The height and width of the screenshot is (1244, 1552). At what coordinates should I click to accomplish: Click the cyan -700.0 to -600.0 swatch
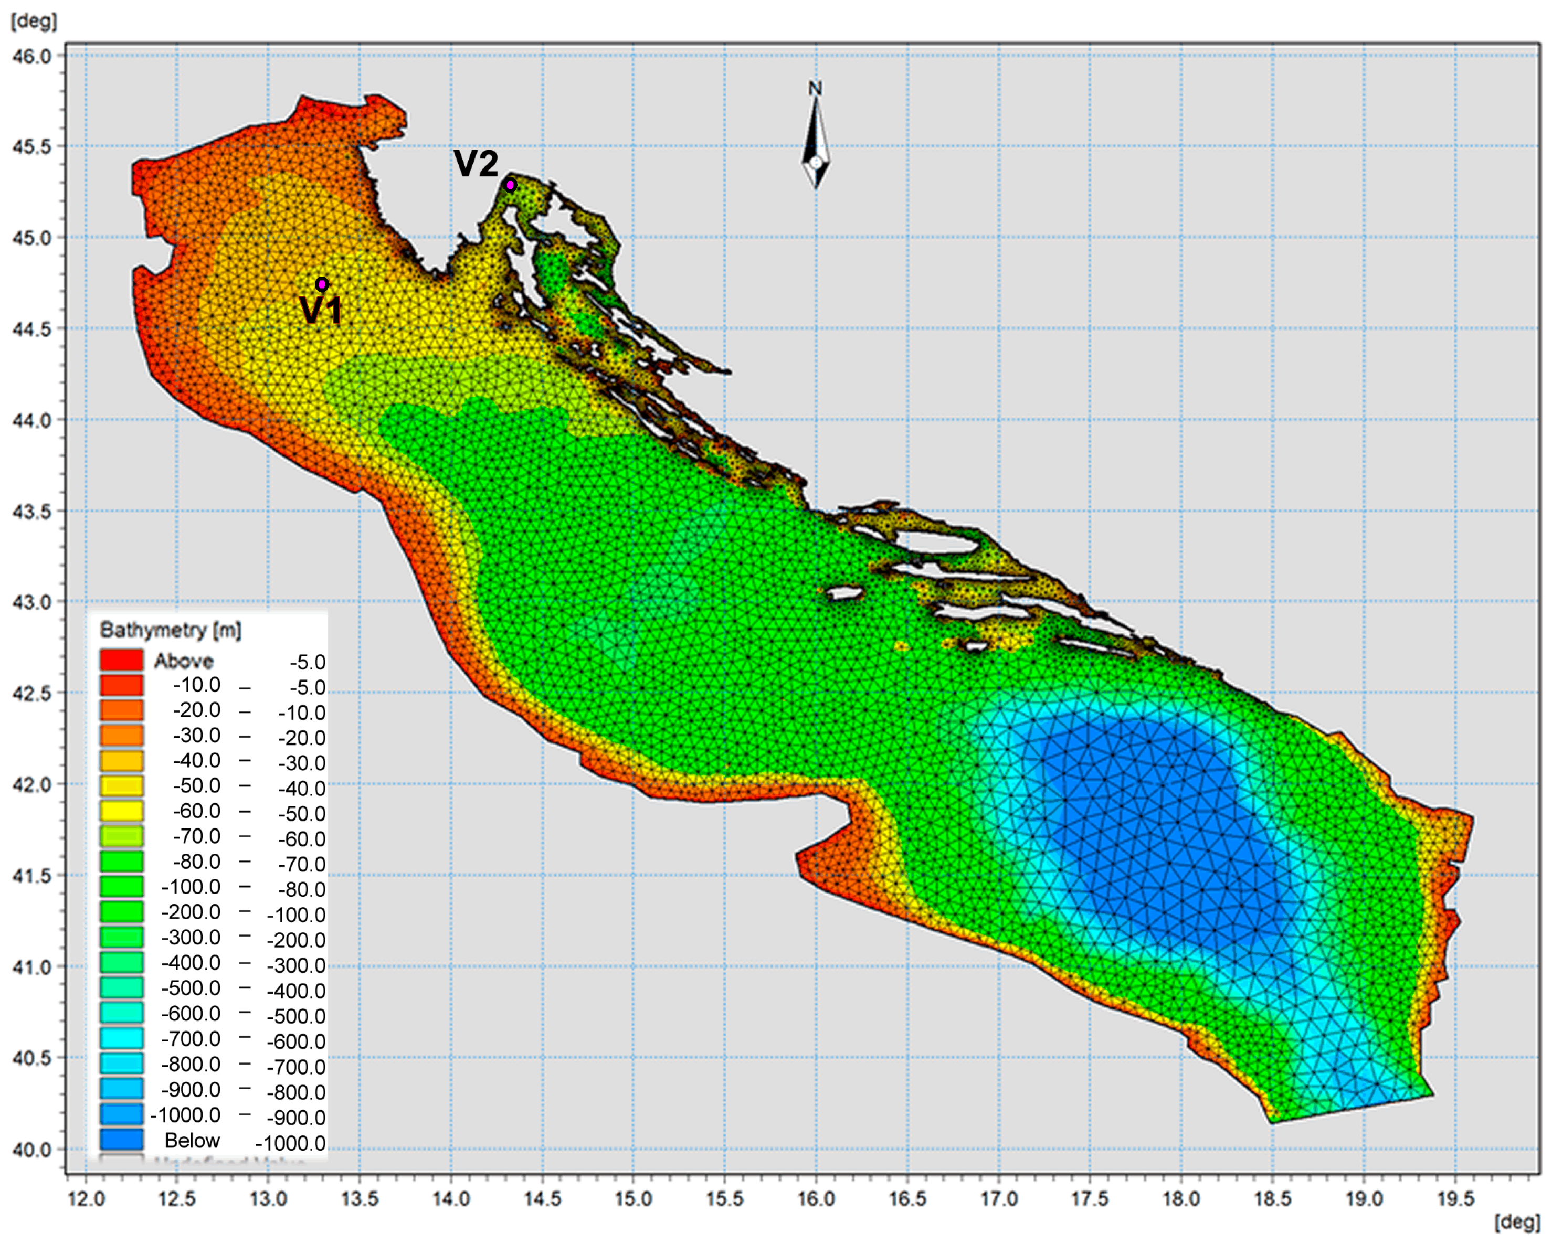pos(121,1039)
